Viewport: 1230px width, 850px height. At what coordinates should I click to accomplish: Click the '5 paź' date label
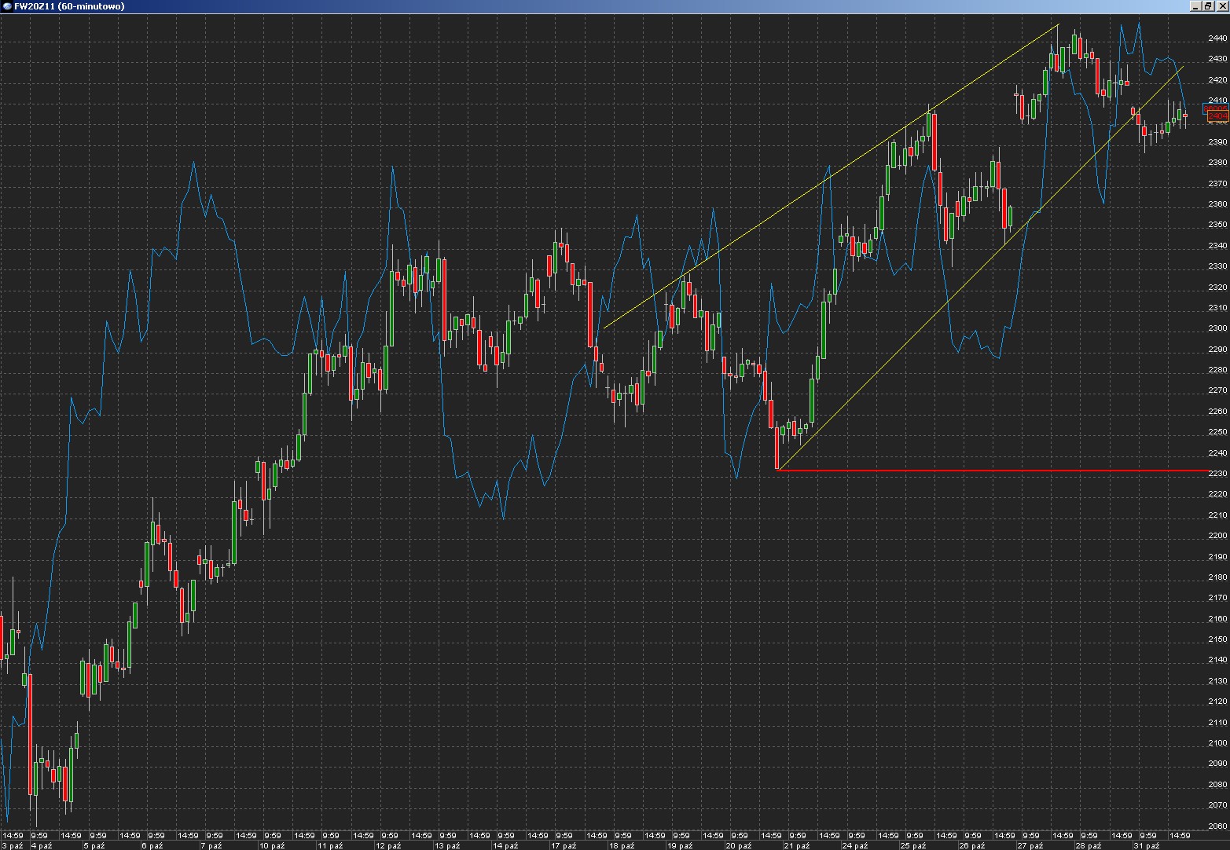tap(94, 845)
